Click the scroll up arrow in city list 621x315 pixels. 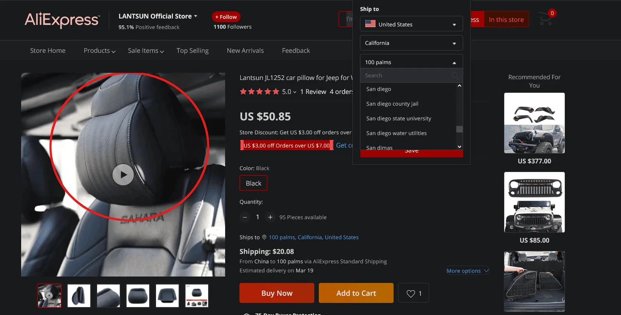[x=459, y=86]
